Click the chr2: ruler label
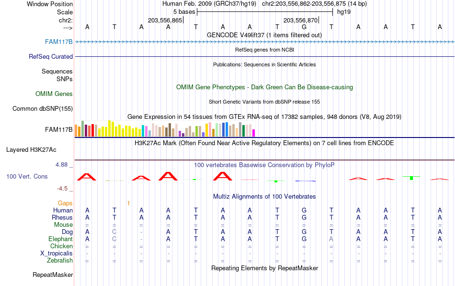Image resolution: width=455 pixels, height=286 pixels. [x=66, y=20]
